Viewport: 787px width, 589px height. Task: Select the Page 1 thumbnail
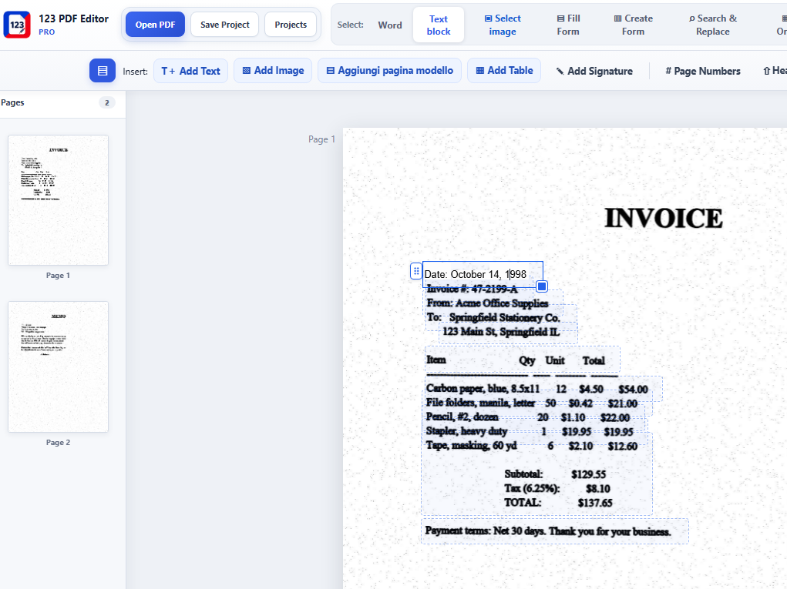click(x=59, y=200)
